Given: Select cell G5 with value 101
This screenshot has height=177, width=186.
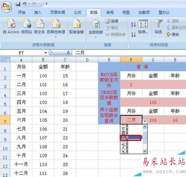Looking at the screenshot, I should [153, 102].
